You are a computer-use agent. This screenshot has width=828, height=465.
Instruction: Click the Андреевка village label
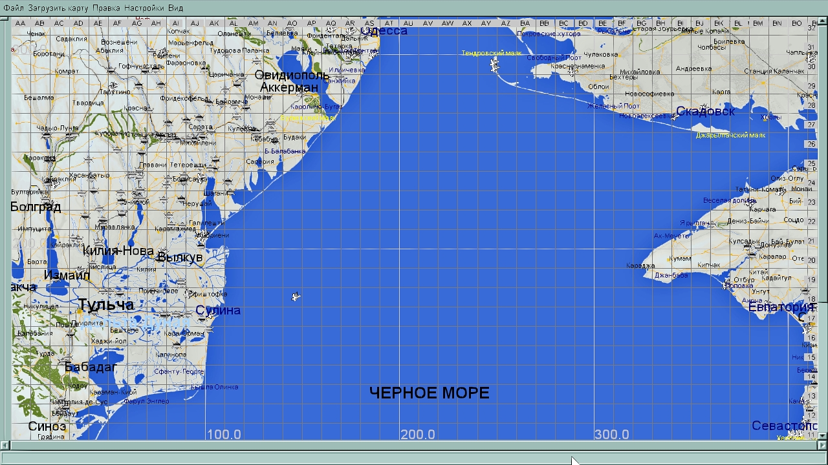693,68
